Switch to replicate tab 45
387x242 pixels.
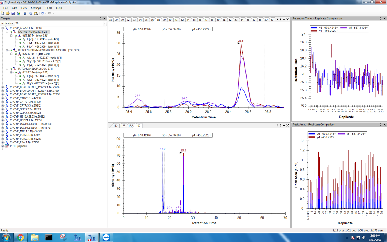tap(194, 20)
